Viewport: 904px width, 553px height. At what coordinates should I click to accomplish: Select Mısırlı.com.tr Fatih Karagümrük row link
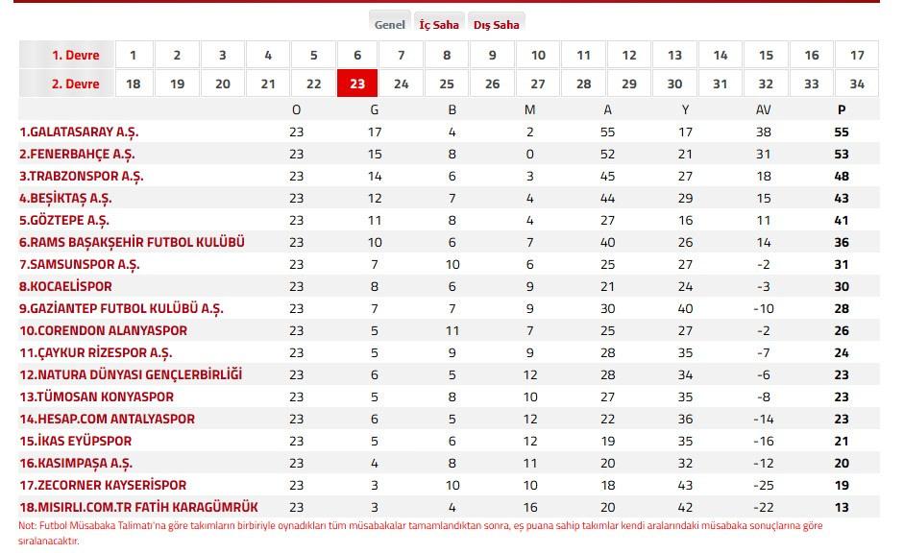pyautogui.click(x=138, y=508)
